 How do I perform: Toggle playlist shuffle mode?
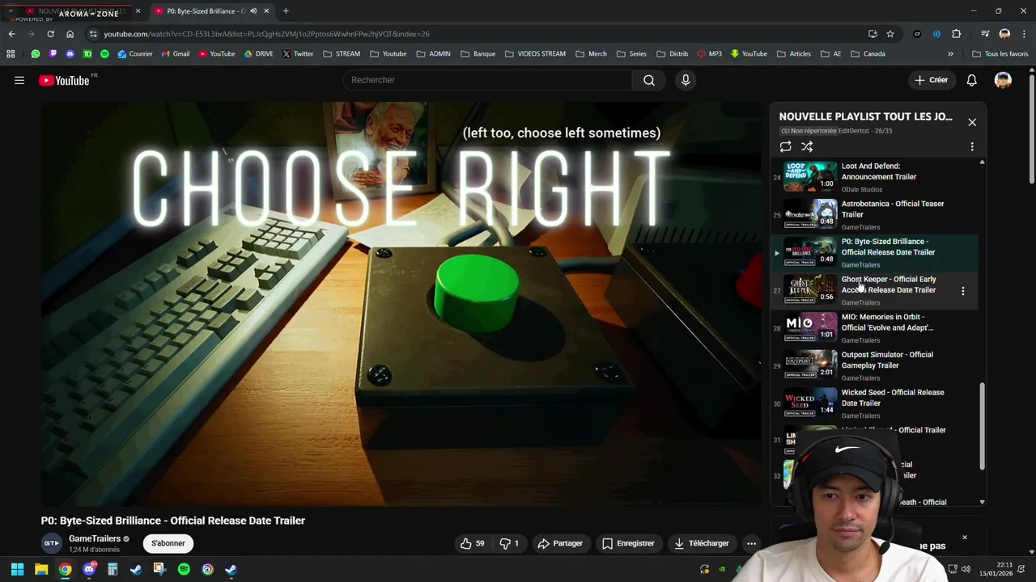coord(807,147)
